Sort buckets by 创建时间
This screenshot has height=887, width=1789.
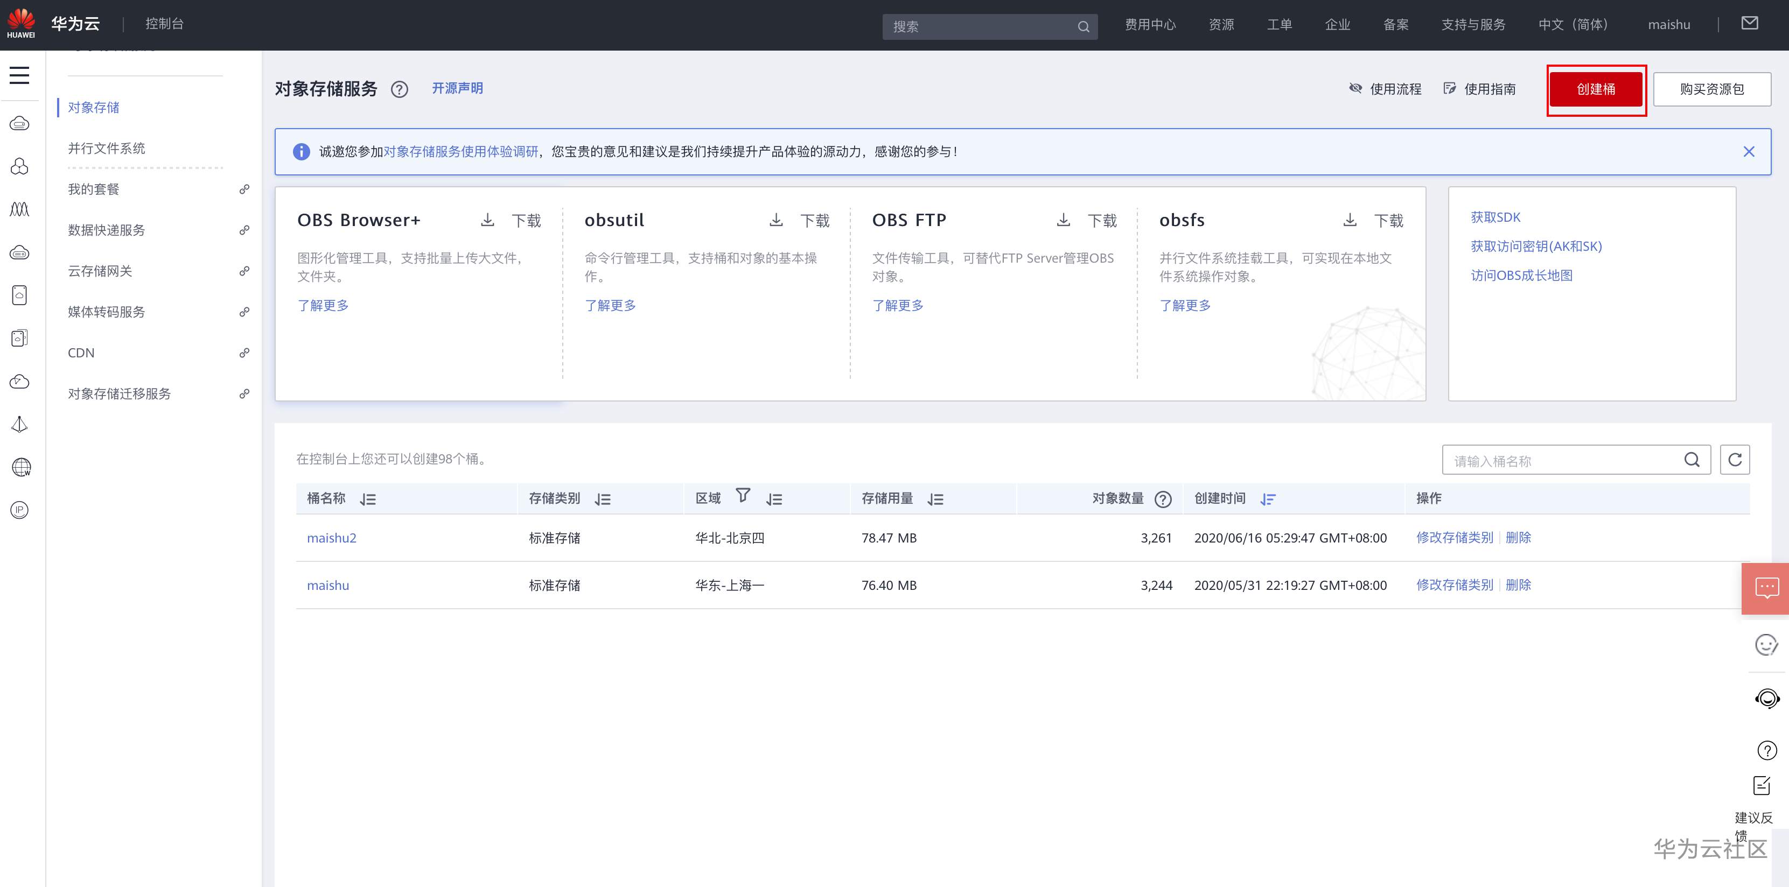click(1268, 499)
